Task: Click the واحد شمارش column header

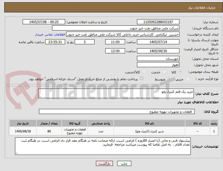Action: click(101, 123)
